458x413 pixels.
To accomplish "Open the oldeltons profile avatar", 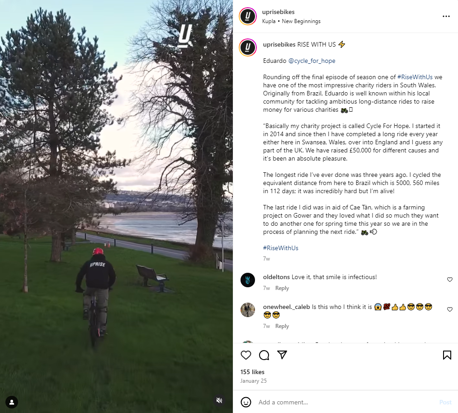I will click(248, 280).
